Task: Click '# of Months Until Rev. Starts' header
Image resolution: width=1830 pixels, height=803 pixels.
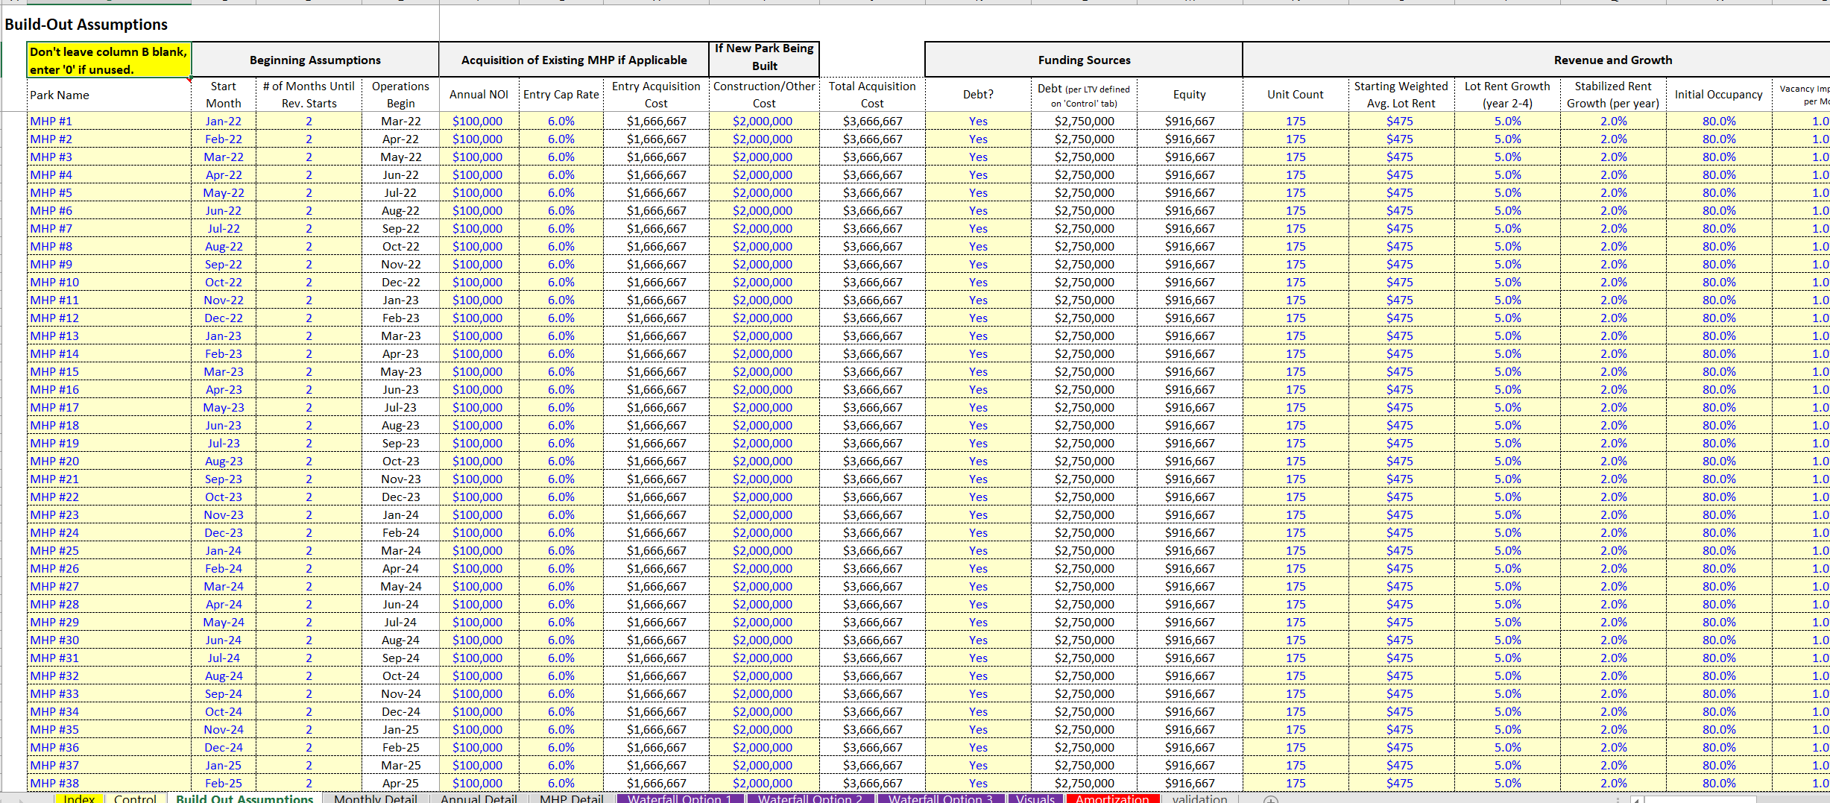Action: [309, 95]
